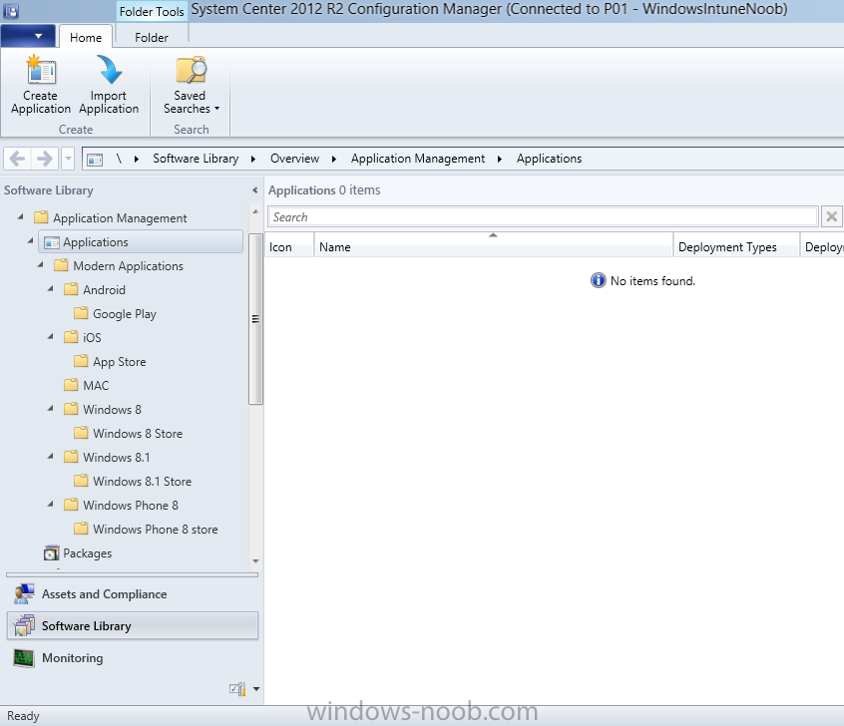Collapse the Windows Phone 8 folder node
This screenshot has width=844, height=726.
51,505
